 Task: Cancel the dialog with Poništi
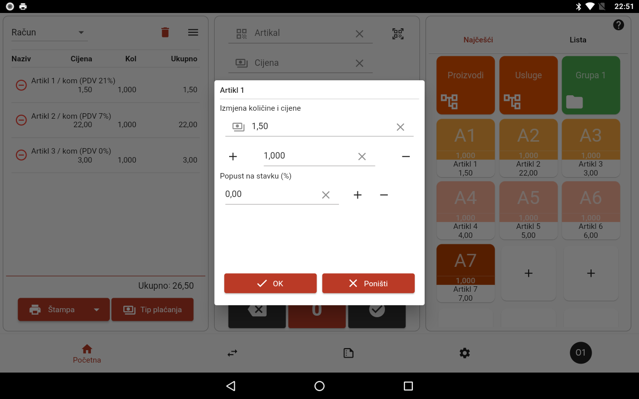pyautogui.click(x=368, y=283)
